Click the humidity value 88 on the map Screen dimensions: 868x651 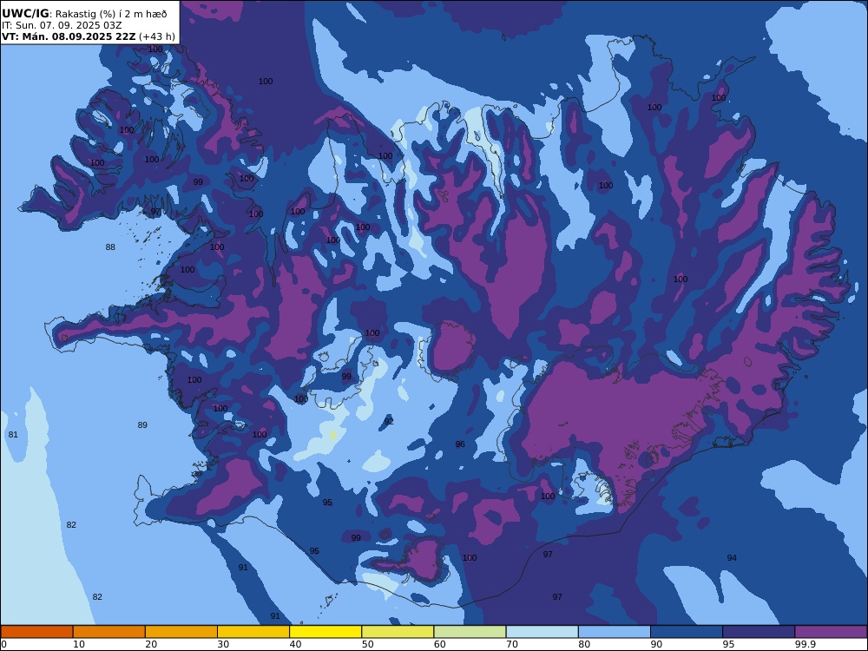point(111,247)
